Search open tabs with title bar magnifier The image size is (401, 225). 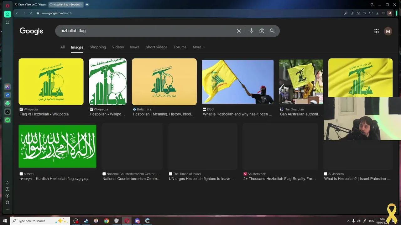pos(372,5)
